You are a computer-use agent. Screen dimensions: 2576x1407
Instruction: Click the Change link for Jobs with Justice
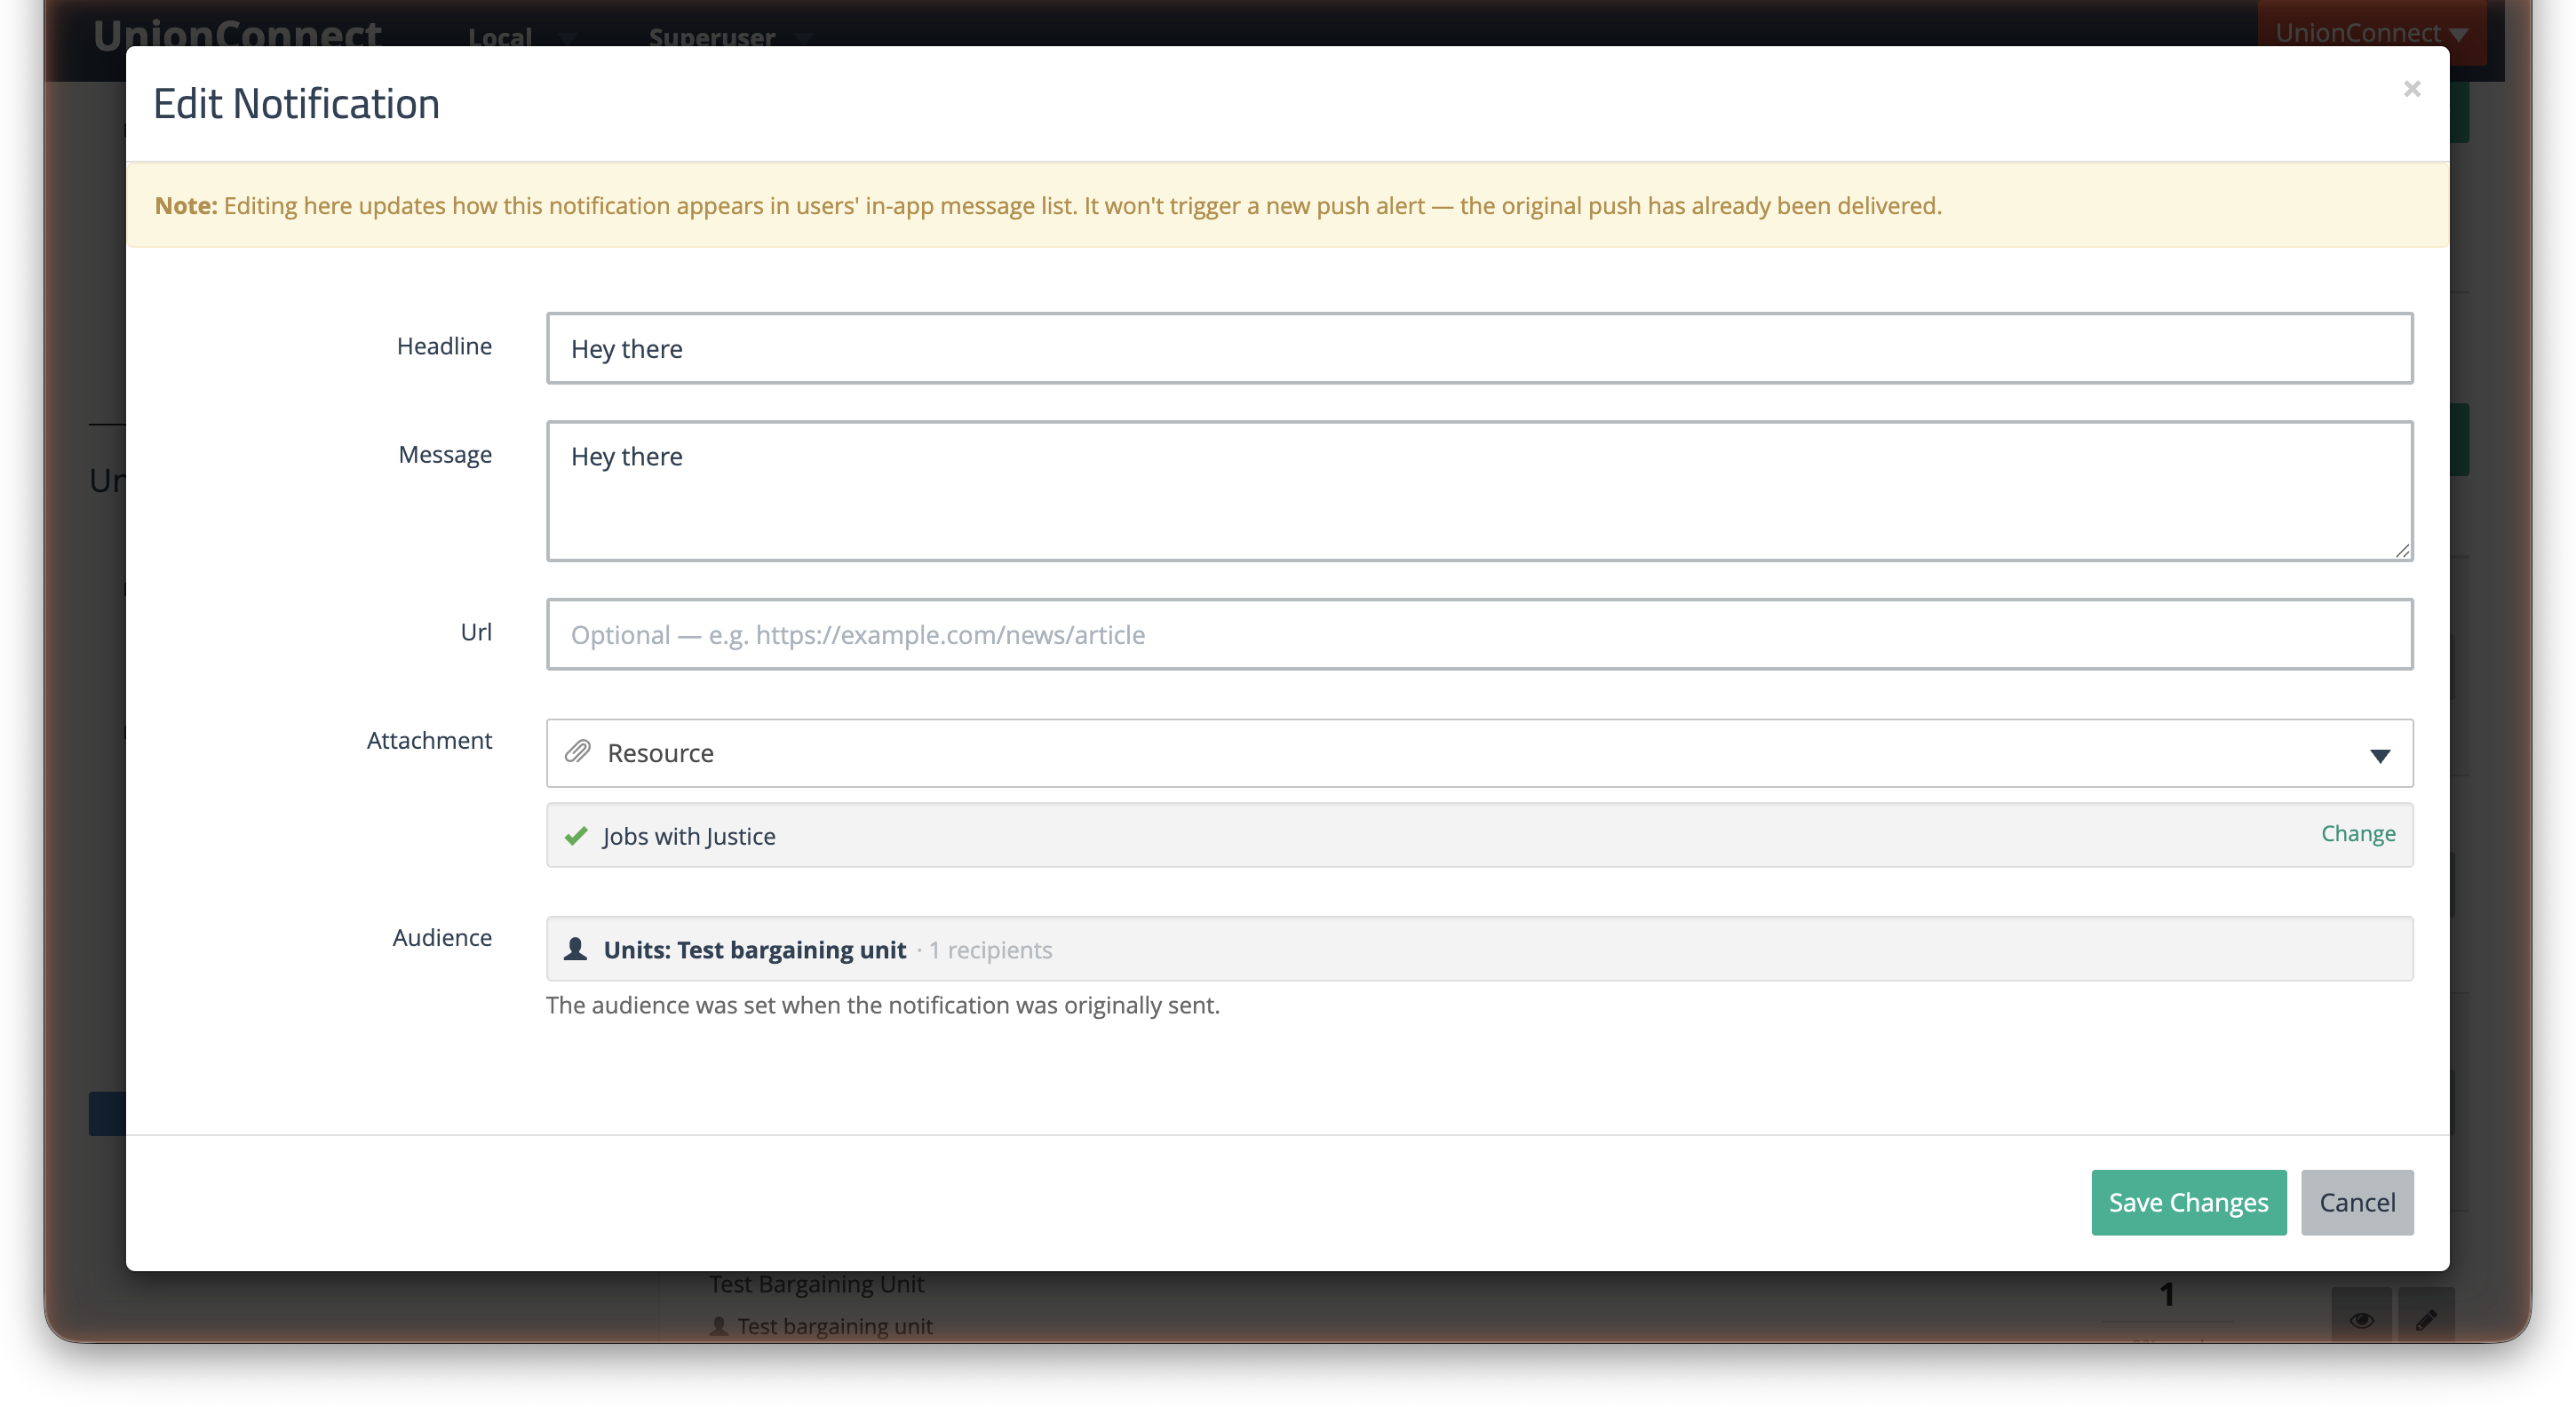click(x=2357, y=833)
